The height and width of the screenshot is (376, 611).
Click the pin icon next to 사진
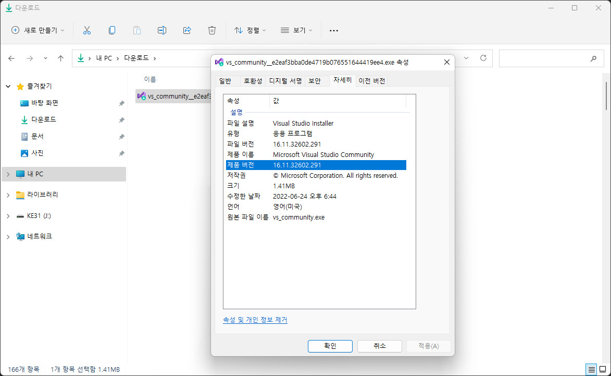tap(121, 154)
